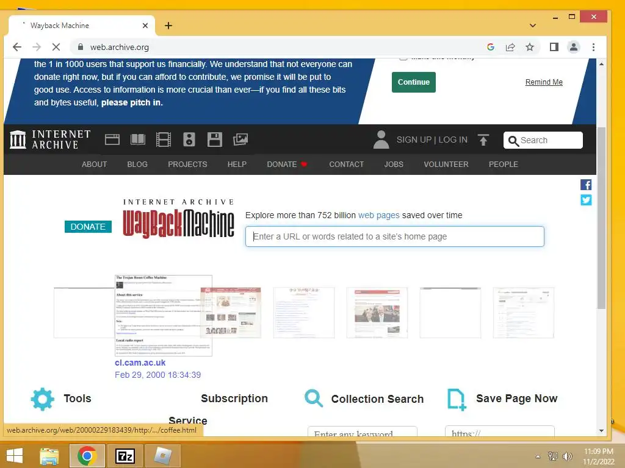The width and height of the screenshot is (625, 468).
Task: Open the Texts book icon
Action: 138,140
